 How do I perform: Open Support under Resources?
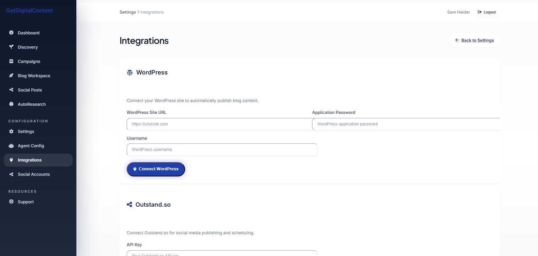tap(38, 202)
